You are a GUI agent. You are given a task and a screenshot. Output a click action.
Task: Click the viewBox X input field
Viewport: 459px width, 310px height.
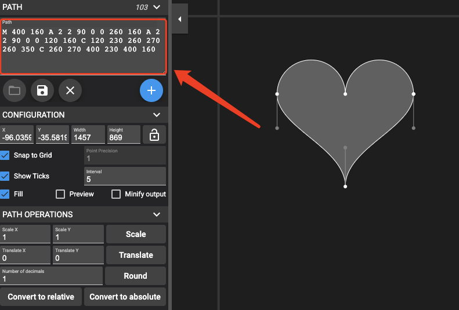coord(17,134)
